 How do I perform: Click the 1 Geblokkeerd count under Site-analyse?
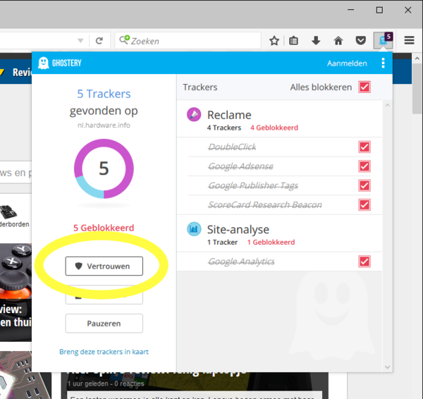click(x=271, y=243)
